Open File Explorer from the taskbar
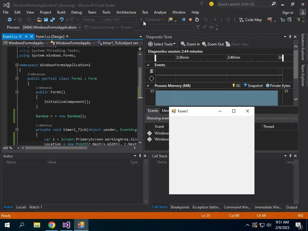Screen dimensions: 308x231 click(37, 225)
